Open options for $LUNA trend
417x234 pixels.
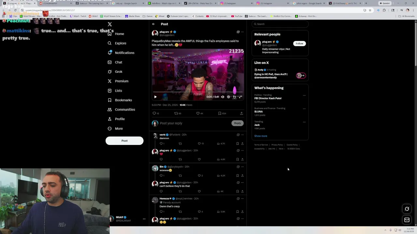304,109
